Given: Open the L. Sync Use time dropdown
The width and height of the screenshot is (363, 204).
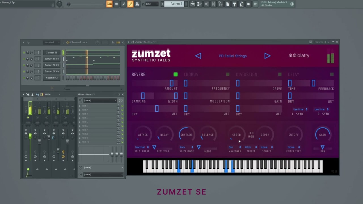Looking at the screenshot, I should (300, 109).
